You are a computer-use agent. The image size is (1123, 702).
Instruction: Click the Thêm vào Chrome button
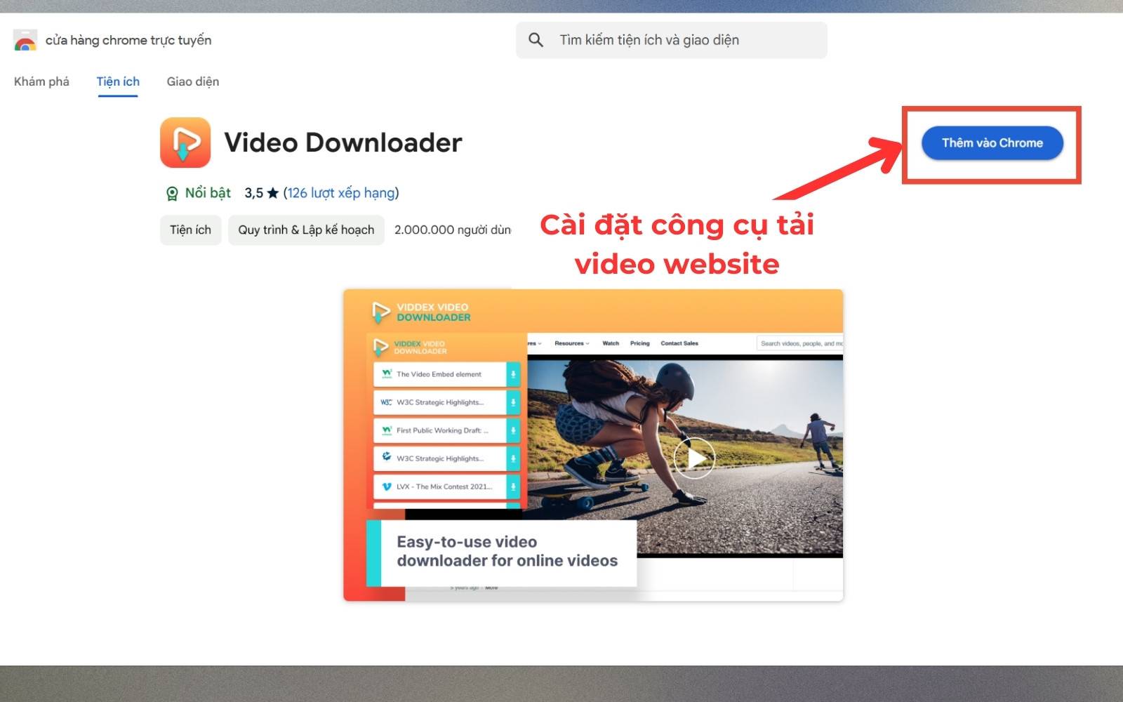992,143
